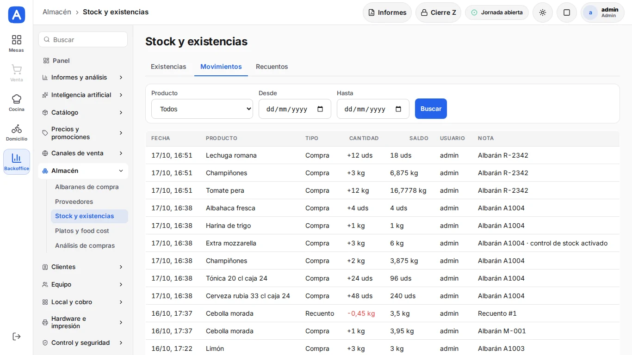Switch to the Recuentos tab
The image size is (632, 355).
click(272, 67)
